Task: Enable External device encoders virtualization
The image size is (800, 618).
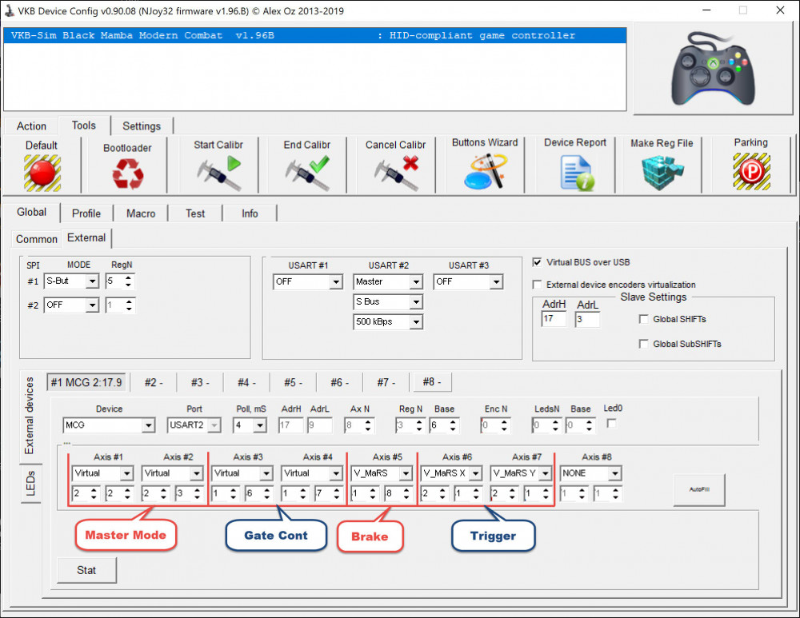Action: click(537, 285)
